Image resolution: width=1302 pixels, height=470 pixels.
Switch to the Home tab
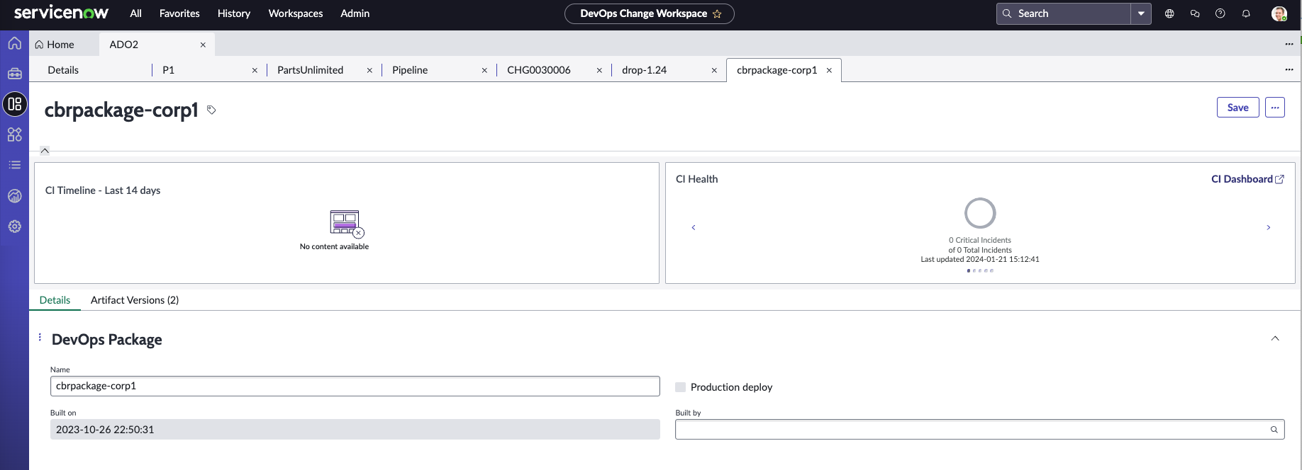coord(55,45)
